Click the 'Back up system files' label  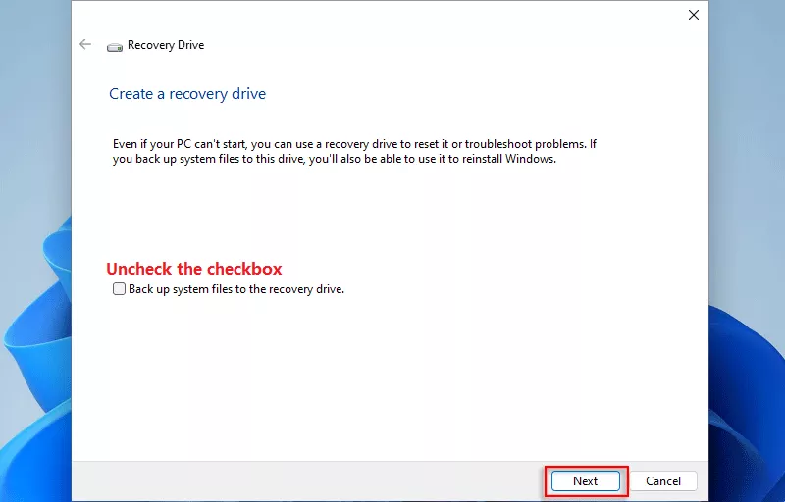point(236,289)
